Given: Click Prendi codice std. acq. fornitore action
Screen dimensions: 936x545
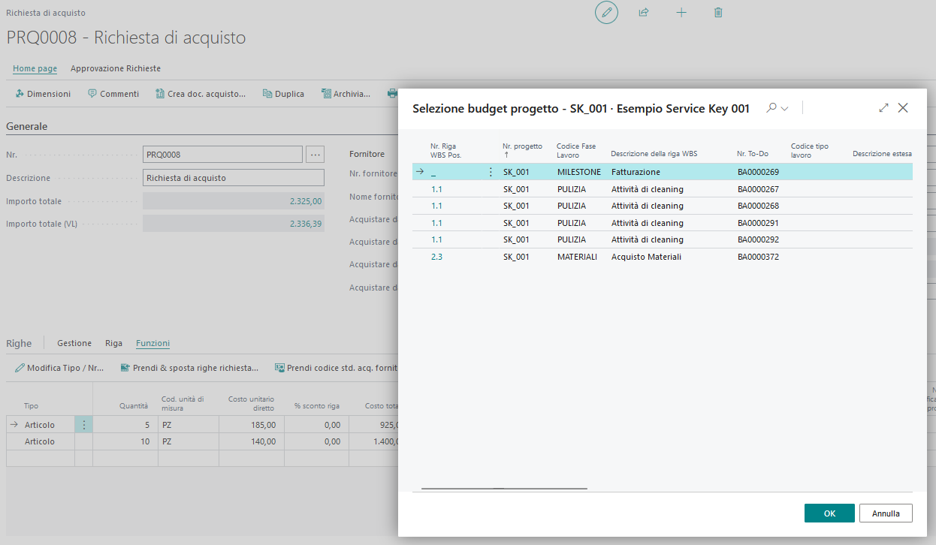Looking at the screenshot, I should 336,368.
